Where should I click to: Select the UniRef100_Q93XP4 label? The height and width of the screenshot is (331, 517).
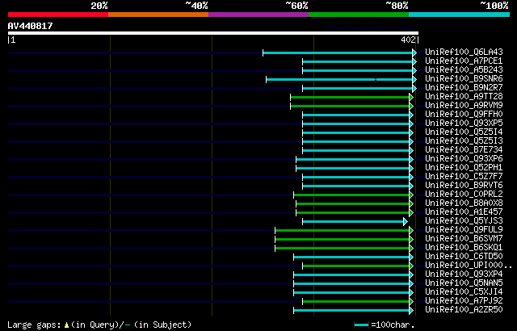[464, 274]
